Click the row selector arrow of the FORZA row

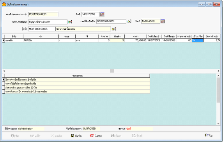point(4,41)
